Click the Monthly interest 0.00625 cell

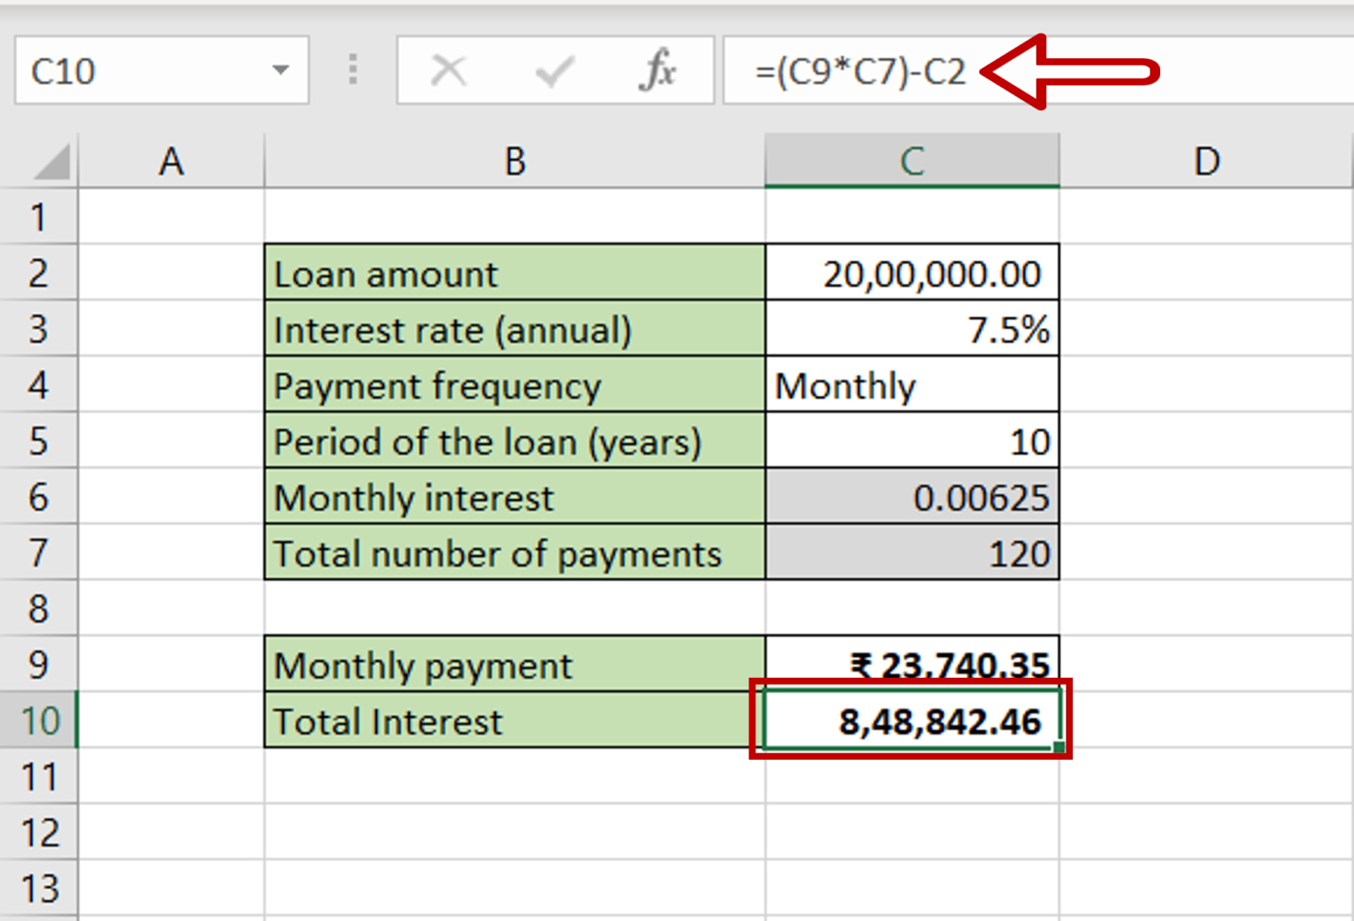click(911, 497)
